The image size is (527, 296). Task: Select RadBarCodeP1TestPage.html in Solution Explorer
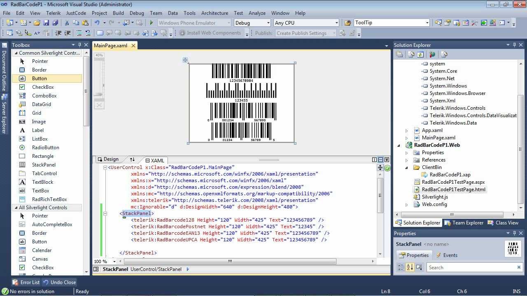pyautogui.click(x=453, y=190)
